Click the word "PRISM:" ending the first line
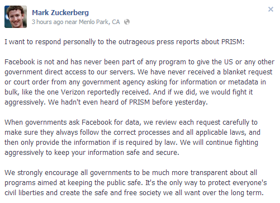280x203 pixels. pos(233,42)
